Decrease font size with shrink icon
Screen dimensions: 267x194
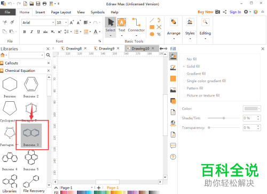(78, 22)
